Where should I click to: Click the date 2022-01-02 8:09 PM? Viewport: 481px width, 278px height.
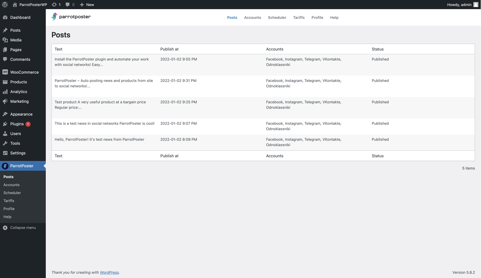(179, 140)
